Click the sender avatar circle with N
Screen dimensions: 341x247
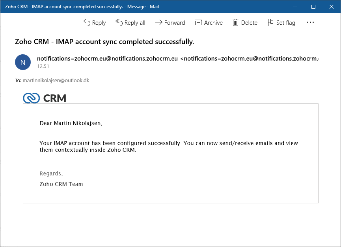(x=23, y=62)
